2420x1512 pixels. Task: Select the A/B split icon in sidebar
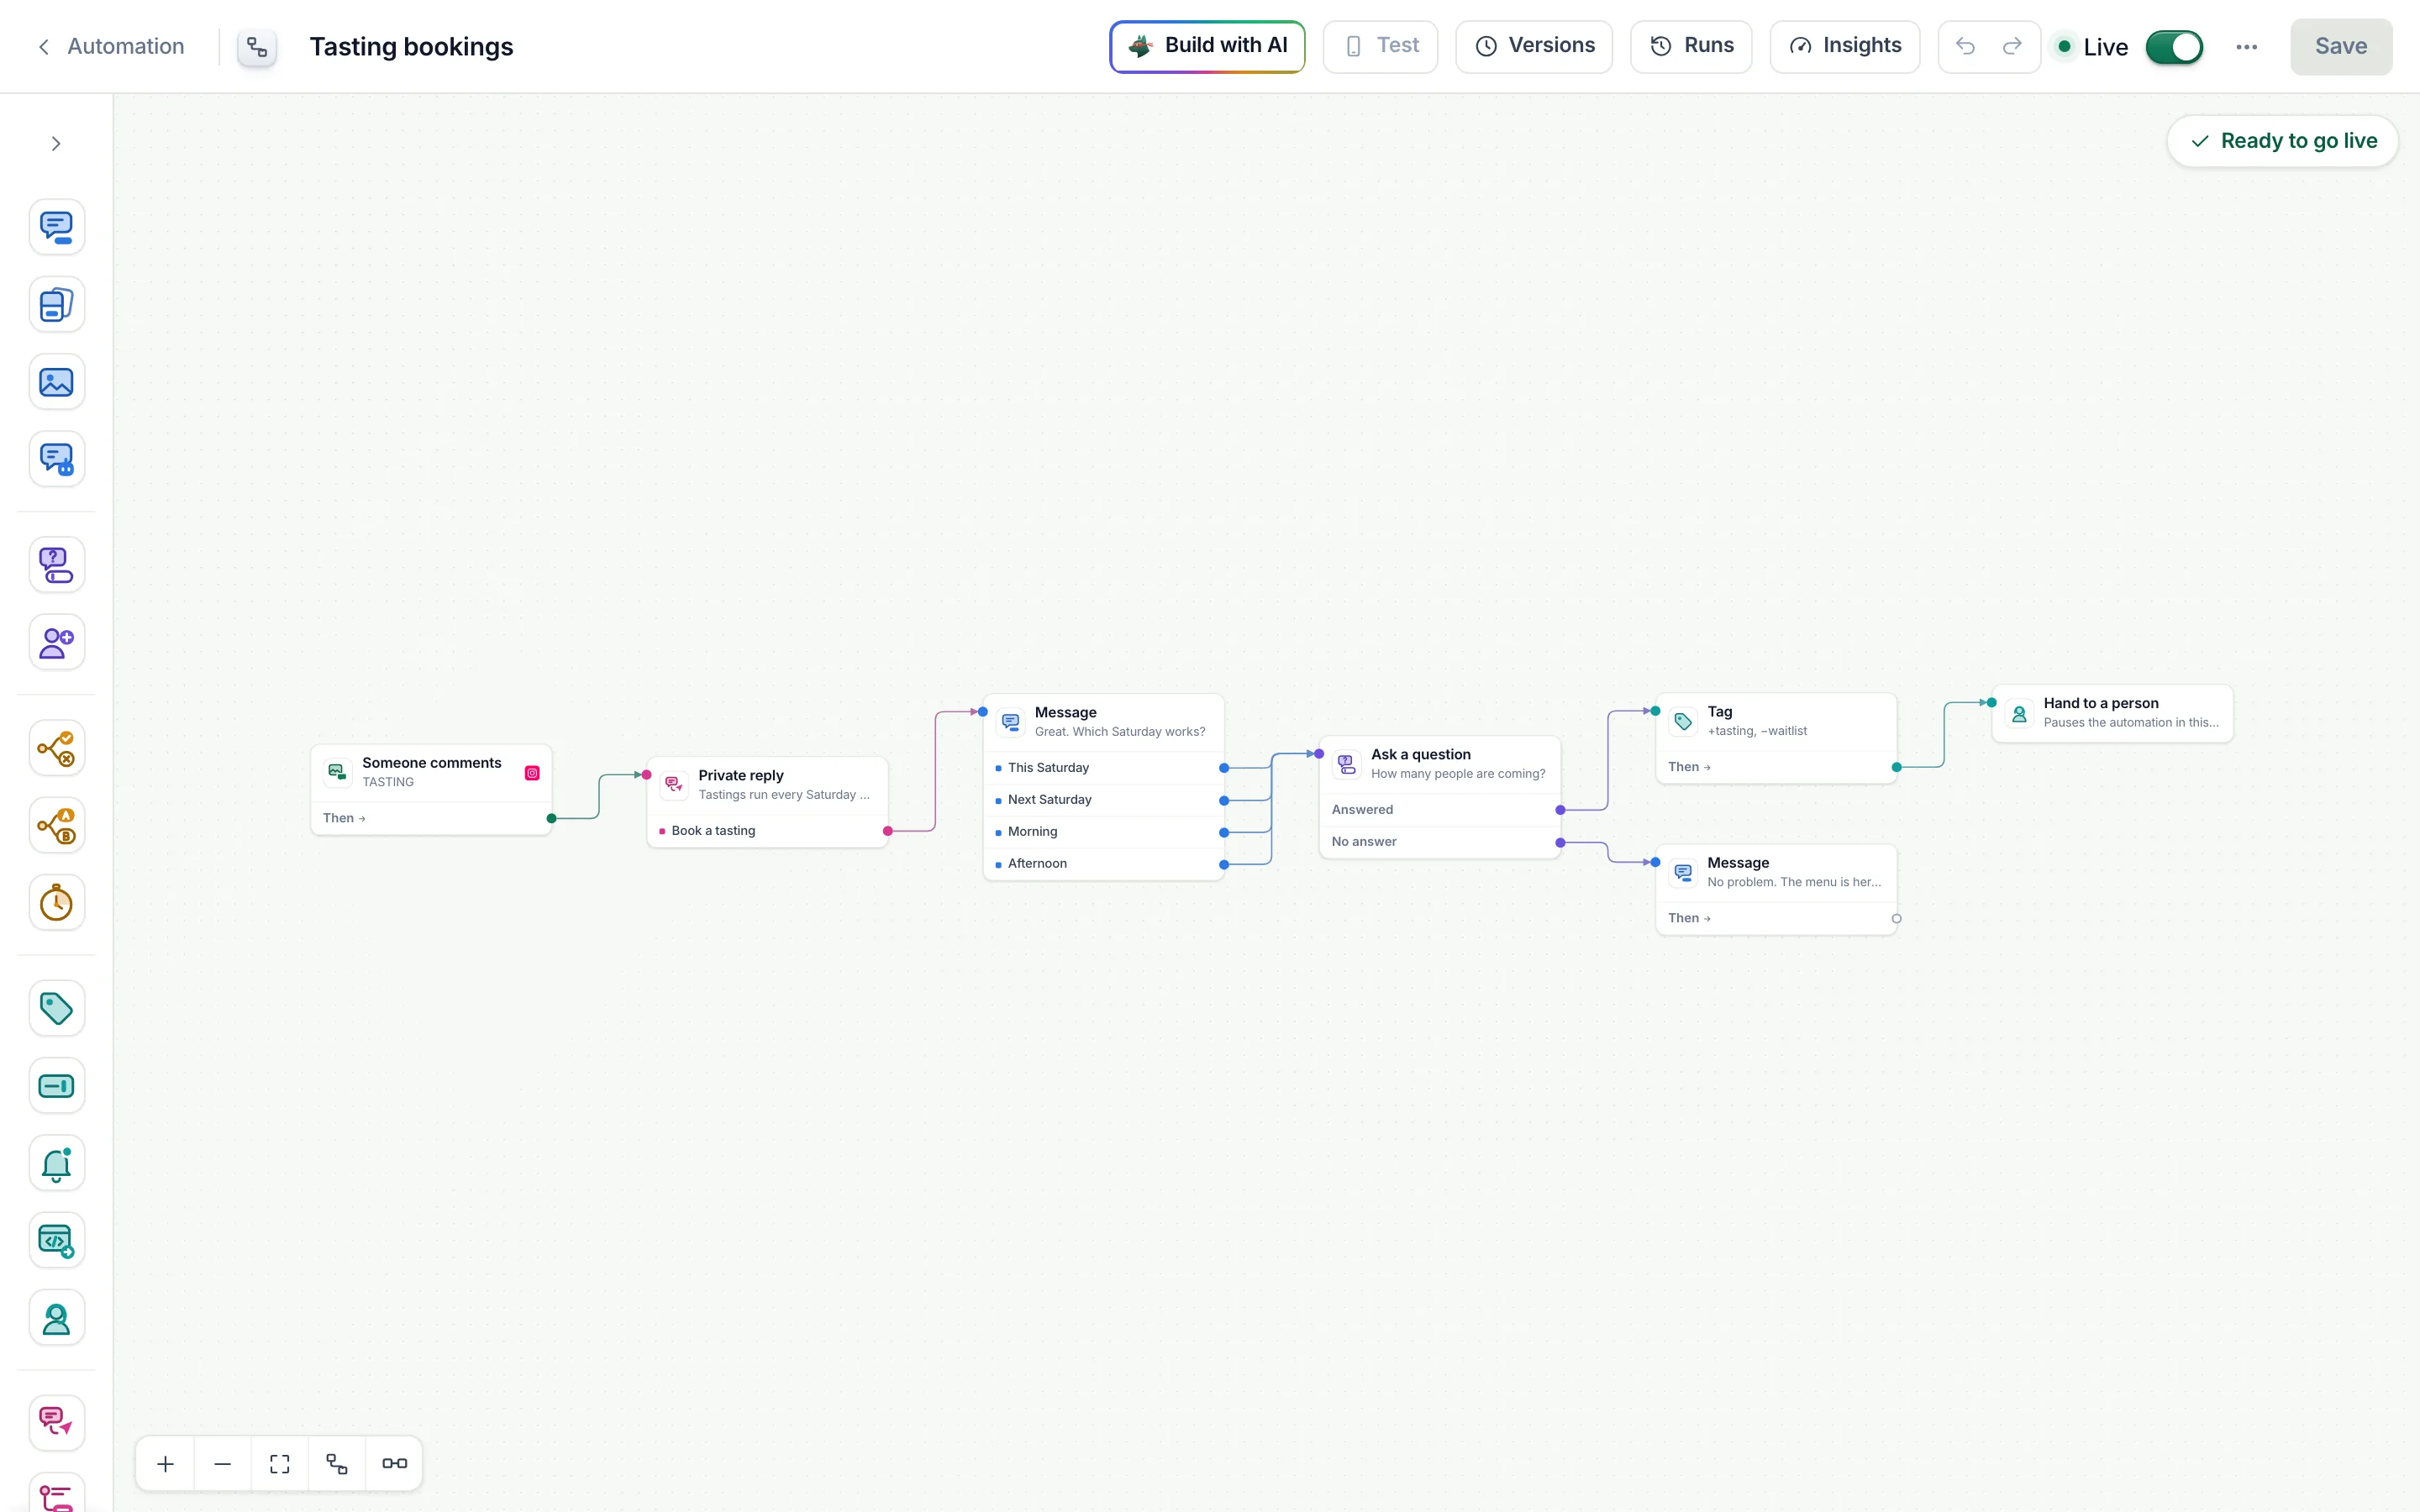coord(56,825)
